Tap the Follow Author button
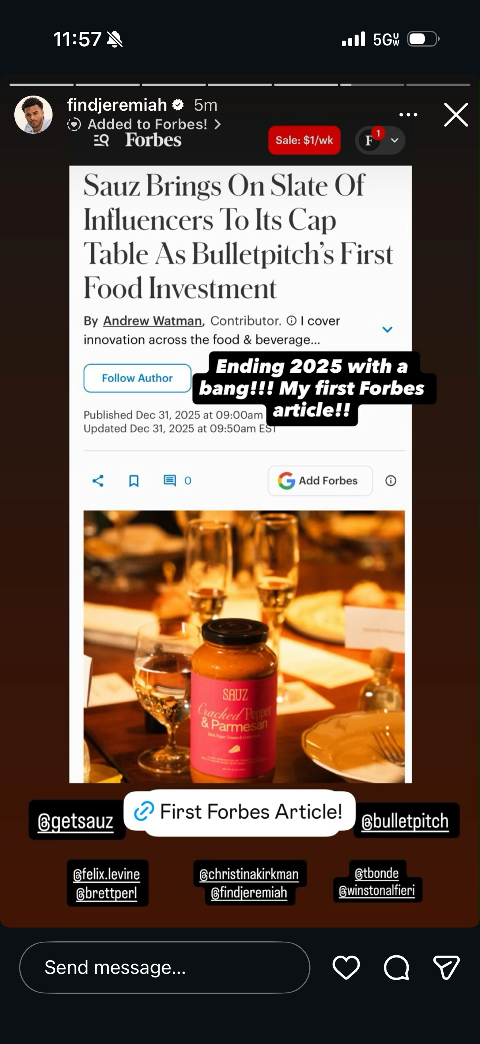This screenshot has width=480, height=1044. (137, 378)
